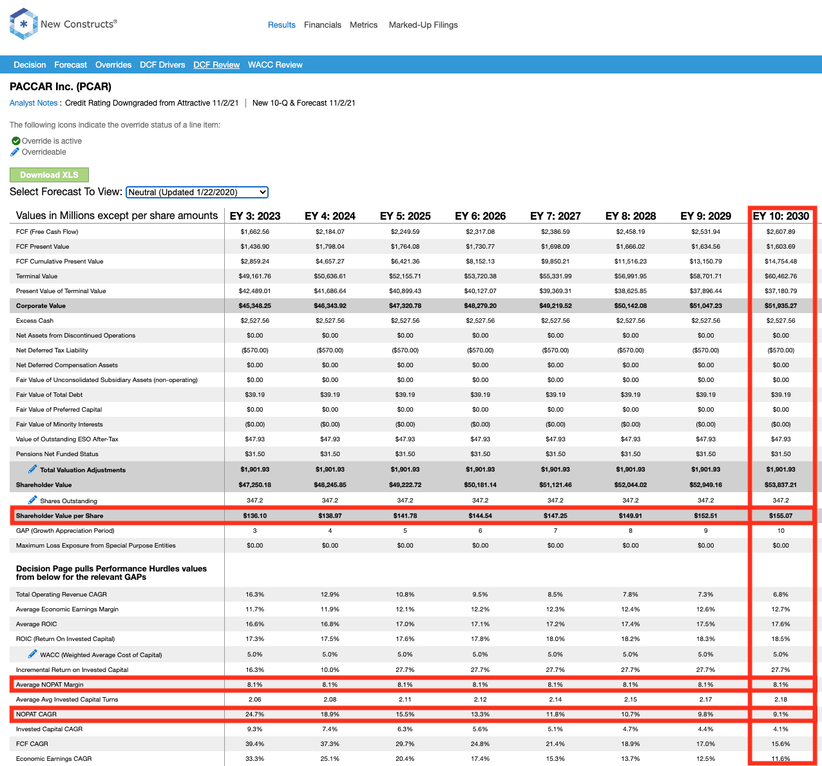Click the green 'Override is active' checkmark icon
The image size is (822, 766).
click(x=15, y=141)
